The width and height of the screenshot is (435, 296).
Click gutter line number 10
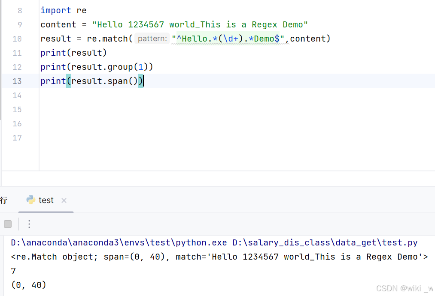click(x=17, y=39)
